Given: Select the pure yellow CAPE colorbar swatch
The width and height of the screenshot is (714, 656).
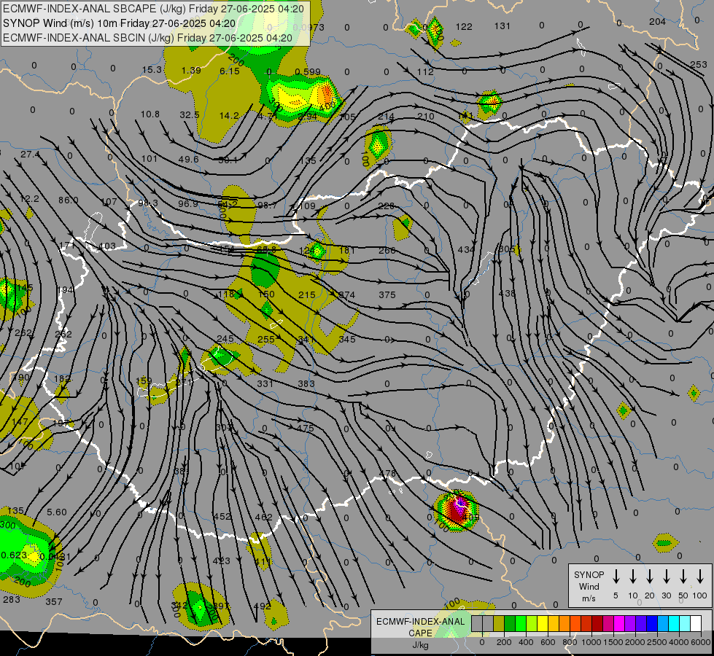Looking at the screenshot, I should pyautogui.click(x=543, y=623).
